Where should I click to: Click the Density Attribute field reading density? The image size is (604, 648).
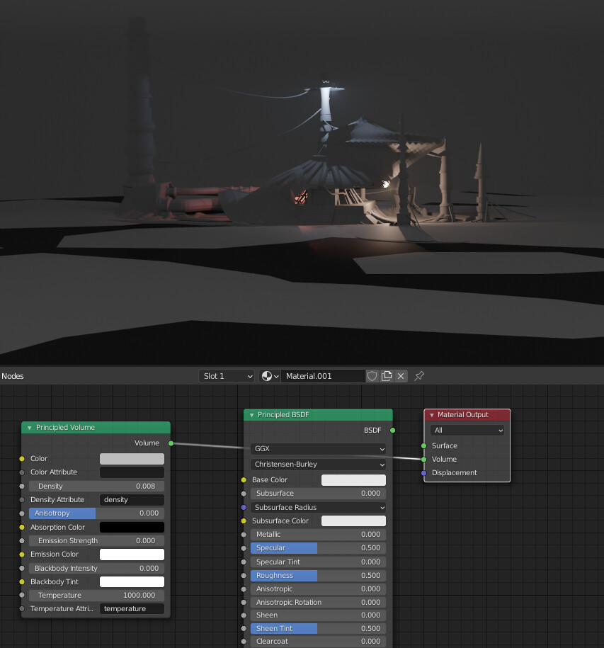tap(132, 500)
